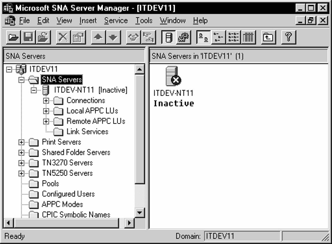Select Configured Users in the tree
The width and height of the screenshot is (332, 244).
click(x=68, y=194)
